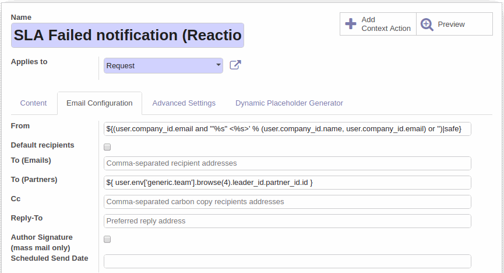Focus the Reply-To preferred address field
Viewport: 504px width, 273px height.
[x=287, y=221]
